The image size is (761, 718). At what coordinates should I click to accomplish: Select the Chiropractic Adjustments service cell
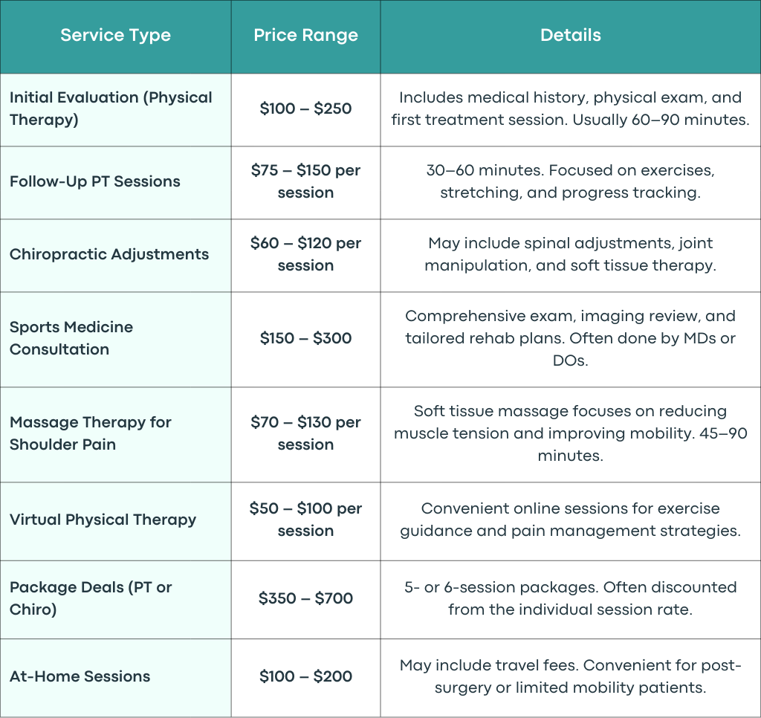click(115, 256)
